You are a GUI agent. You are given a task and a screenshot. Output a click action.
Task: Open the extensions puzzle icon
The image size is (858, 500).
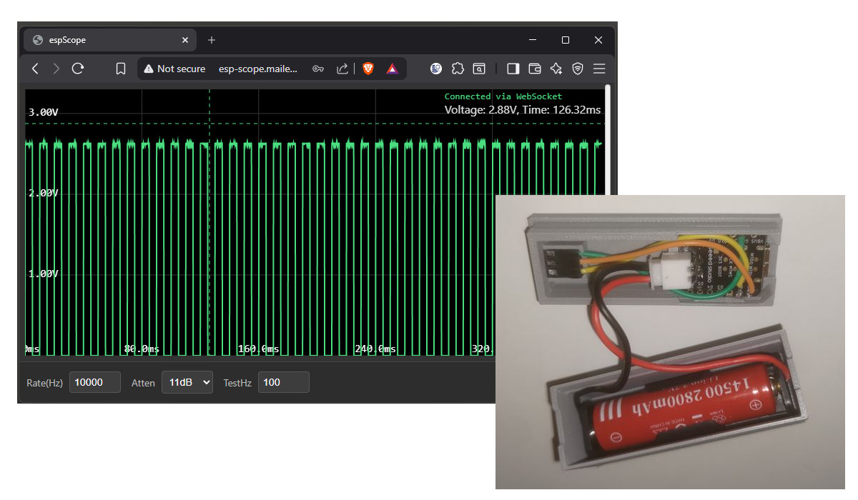[x=458, y=69]
